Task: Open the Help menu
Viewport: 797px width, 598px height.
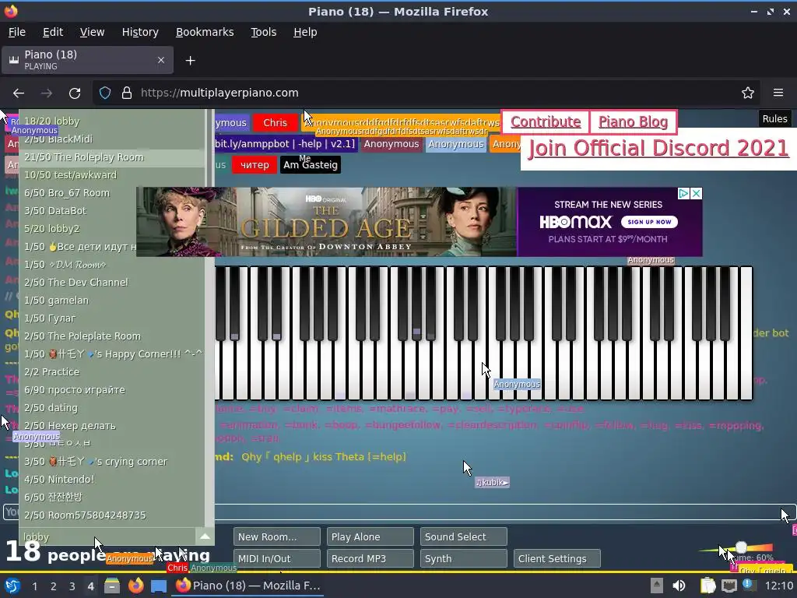Action: [x=305, y=32]
